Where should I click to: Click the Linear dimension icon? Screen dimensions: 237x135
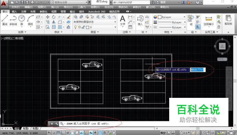[130, 17]
